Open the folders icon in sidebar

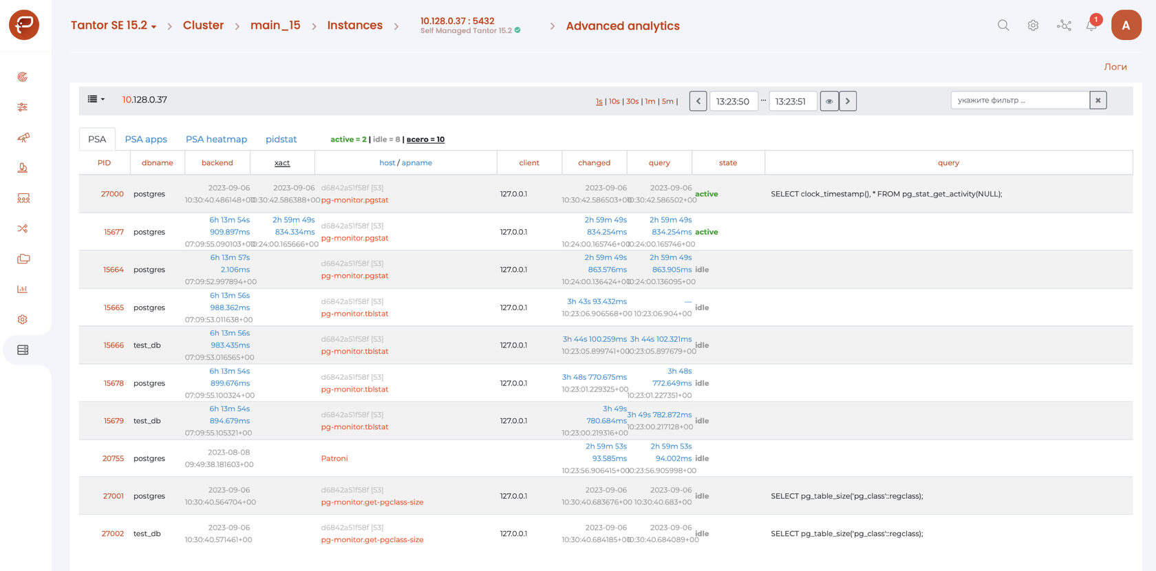coord(23,259)
